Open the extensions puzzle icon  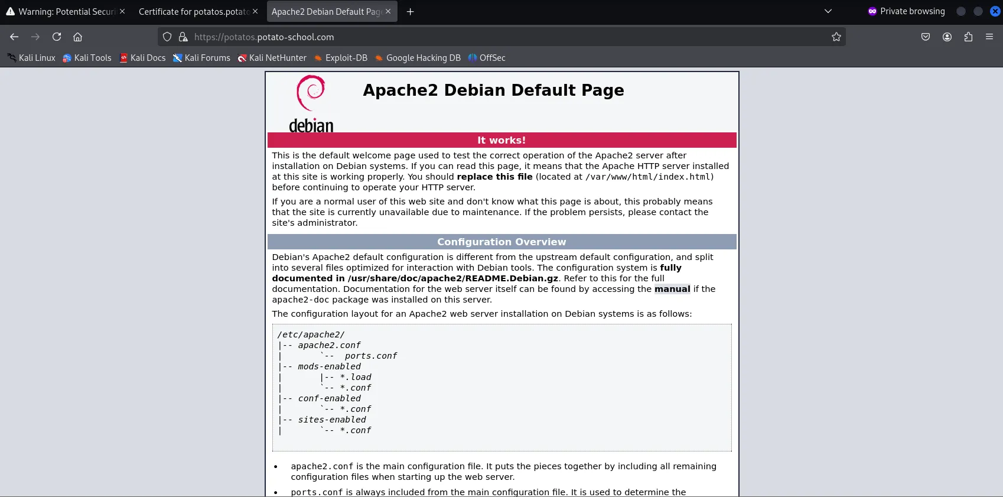pyautogui.click(x=968, y=37)
